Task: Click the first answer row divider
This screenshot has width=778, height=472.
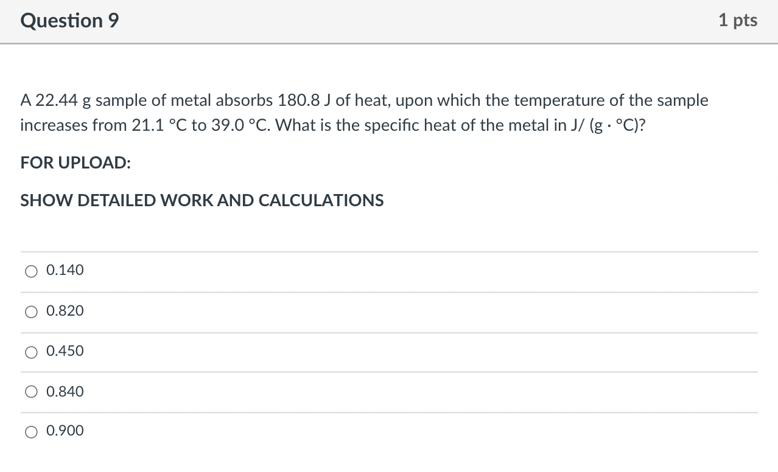Action: [389, 250]
